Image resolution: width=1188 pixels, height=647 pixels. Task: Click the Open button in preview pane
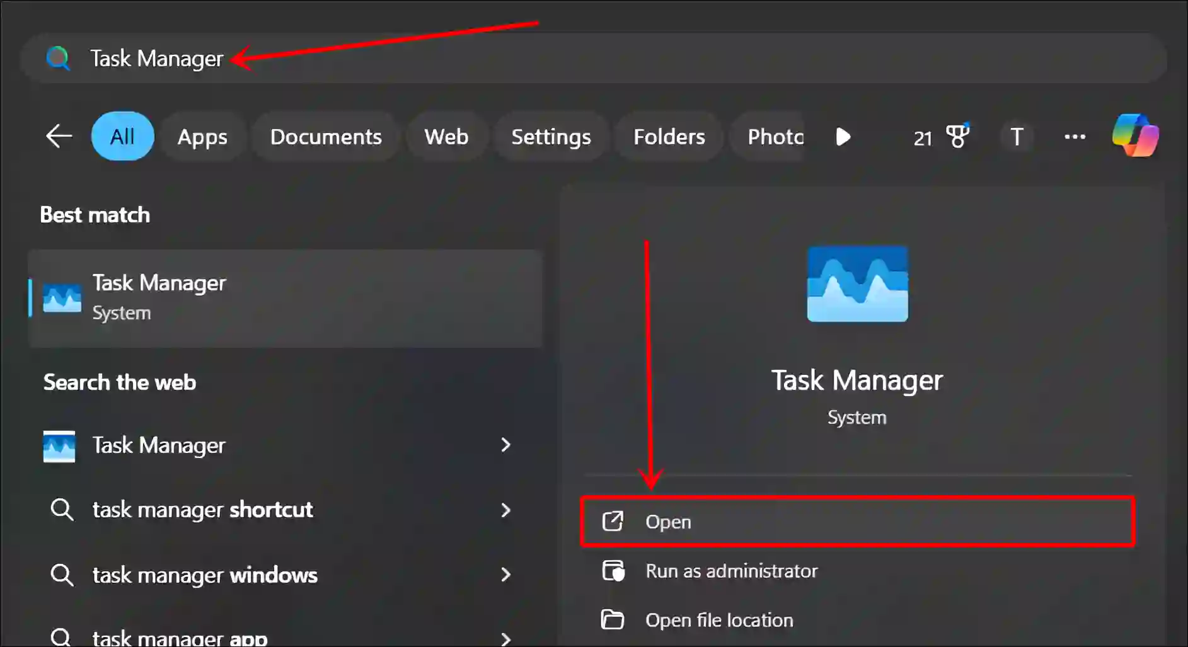click(x=858, y=522)
